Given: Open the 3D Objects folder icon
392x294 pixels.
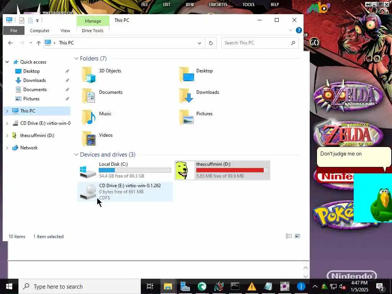Looking at the screenshot, I should 89,75.
